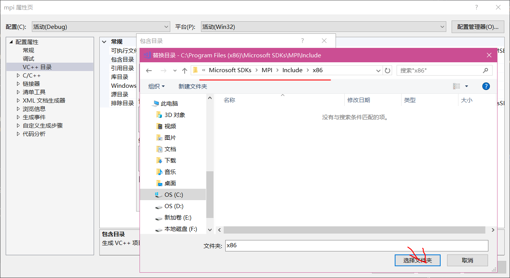Click the 文件夹 name input field

(356, 245)
